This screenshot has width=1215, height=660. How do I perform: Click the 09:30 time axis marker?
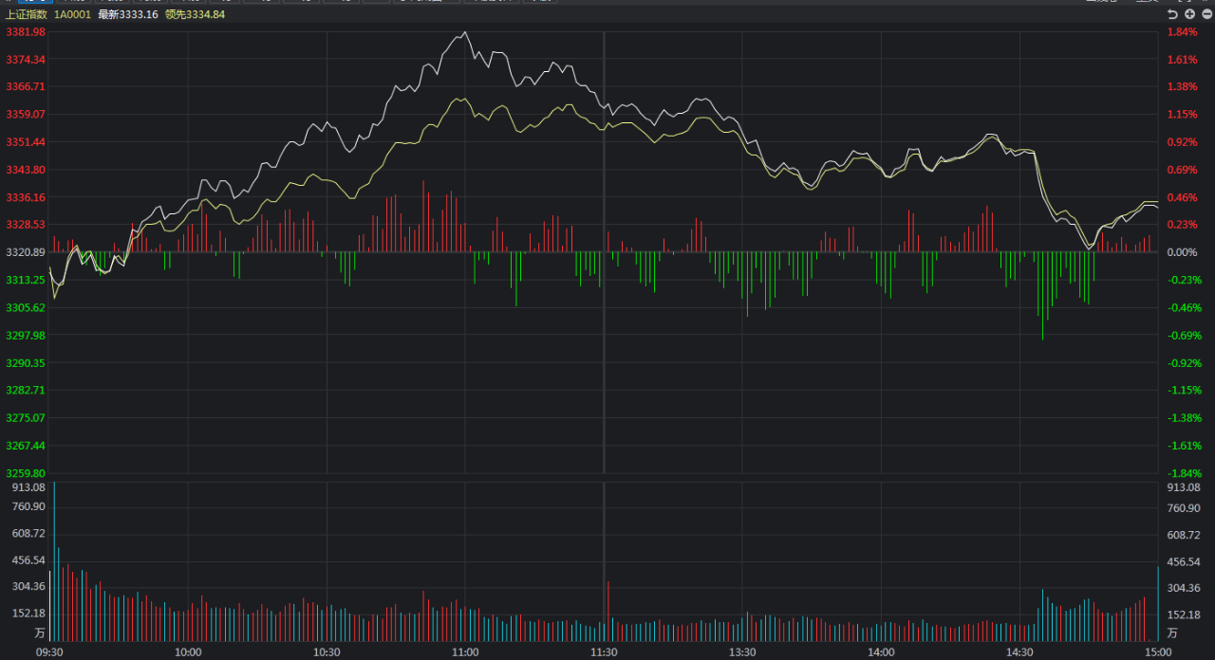(x=49, y=652)
